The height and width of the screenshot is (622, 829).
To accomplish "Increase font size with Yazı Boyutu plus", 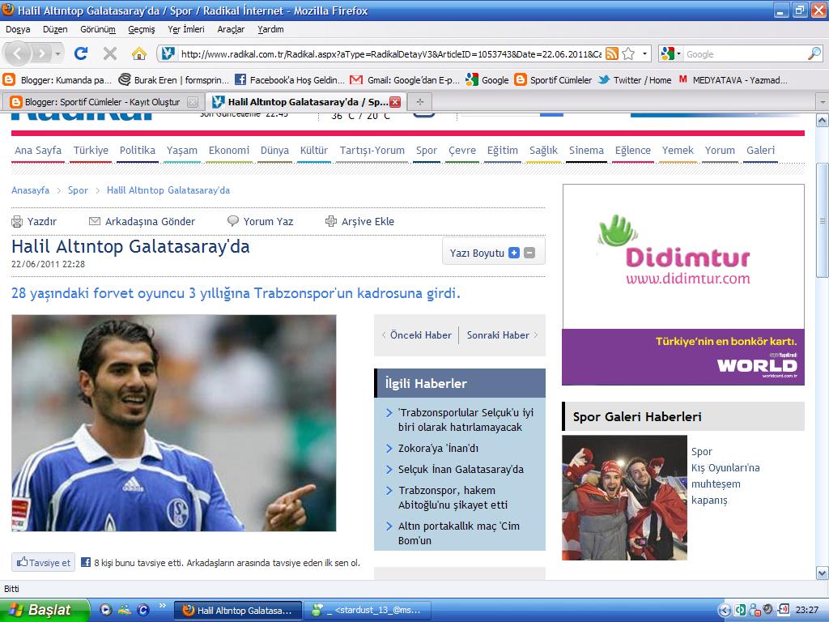I will pyautogui.click(x=514, y=253).
